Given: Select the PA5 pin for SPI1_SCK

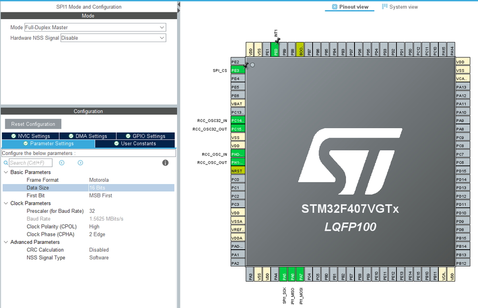Looking at the screenshot, I should [x=284, y=274].
